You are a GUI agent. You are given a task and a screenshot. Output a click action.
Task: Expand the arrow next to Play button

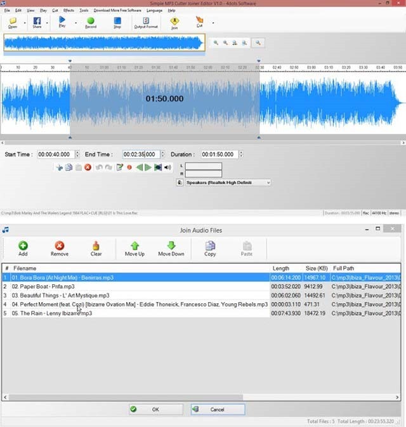point(75,23)
